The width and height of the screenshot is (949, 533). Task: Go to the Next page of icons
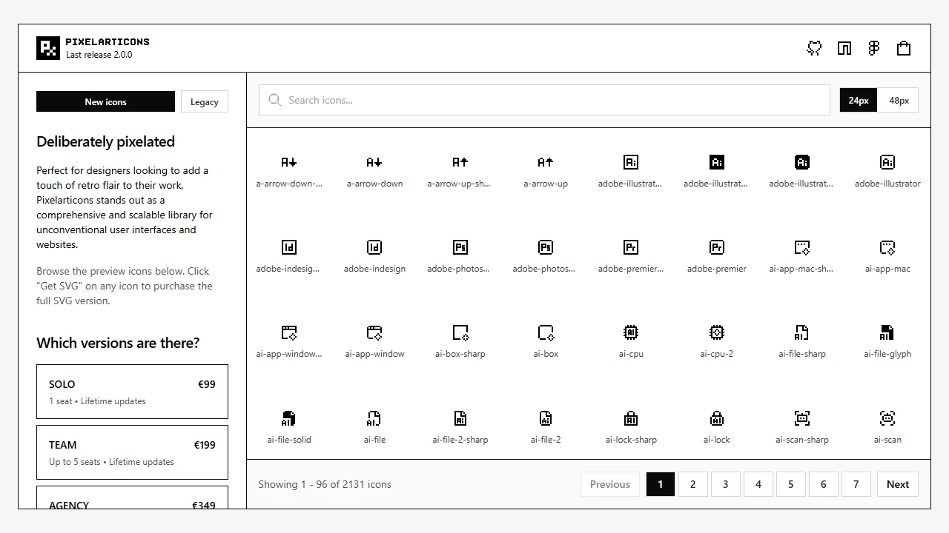[x=897, y=484]
